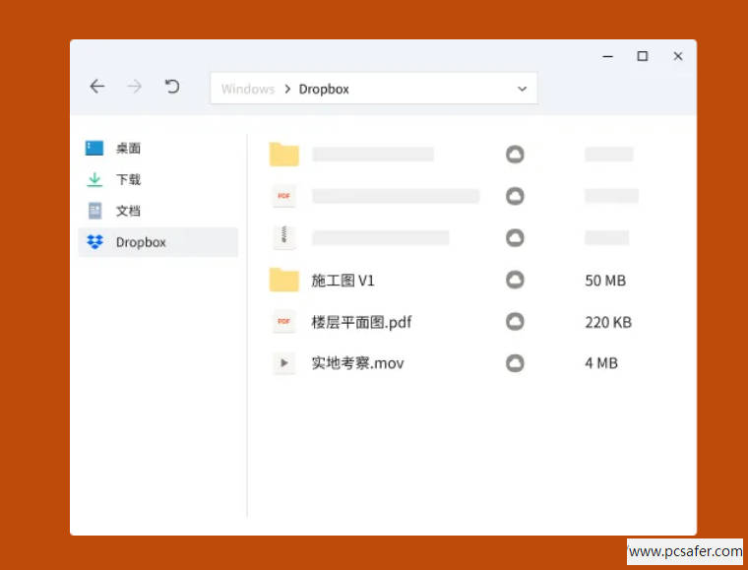
Task: Select Dropbox in the sidebar
Action: (x=141, y=242)
